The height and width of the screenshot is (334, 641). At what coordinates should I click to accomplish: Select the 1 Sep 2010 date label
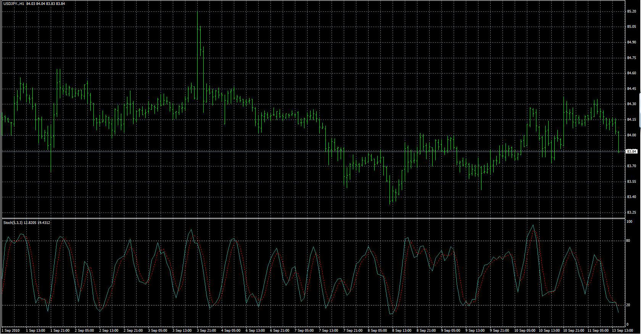click(x=11, y=331)
